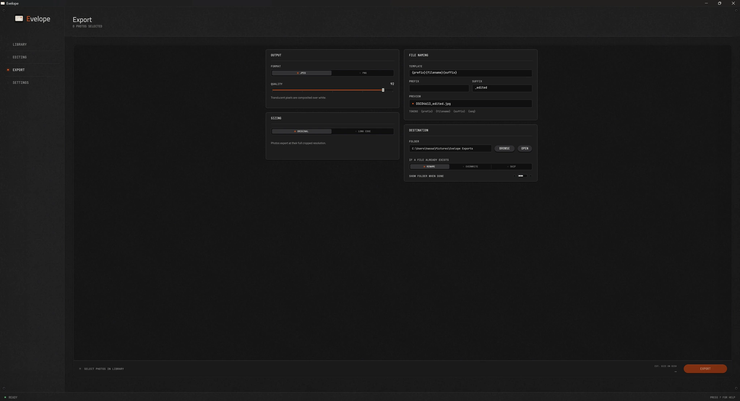Set existing file behavior to Overwrite
Viewport: 740px width, 401px height.
point(470,167)
